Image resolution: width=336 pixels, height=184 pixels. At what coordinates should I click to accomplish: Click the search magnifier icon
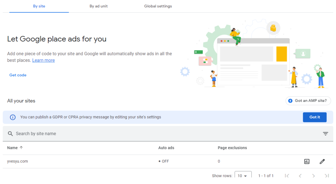[x=10, y=134]
